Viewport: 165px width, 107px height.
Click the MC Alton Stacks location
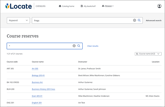coord(153,96)
